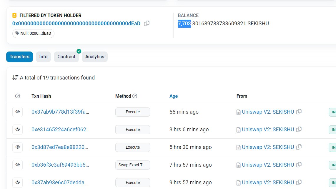
Task: Click Execute method in 5 hrs 30 mins row
Action: tap(133, 147)
